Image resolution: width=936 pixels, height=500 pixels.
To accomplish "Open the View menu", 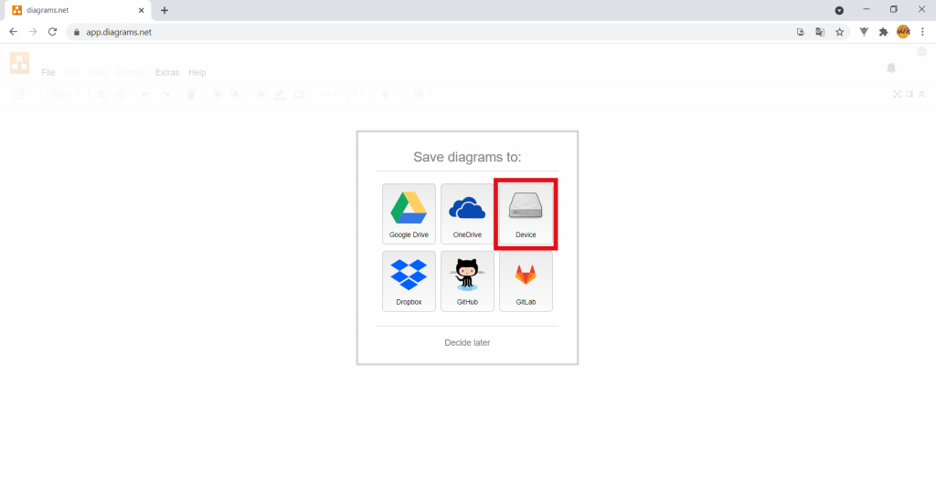I will [x=97, y=72].
